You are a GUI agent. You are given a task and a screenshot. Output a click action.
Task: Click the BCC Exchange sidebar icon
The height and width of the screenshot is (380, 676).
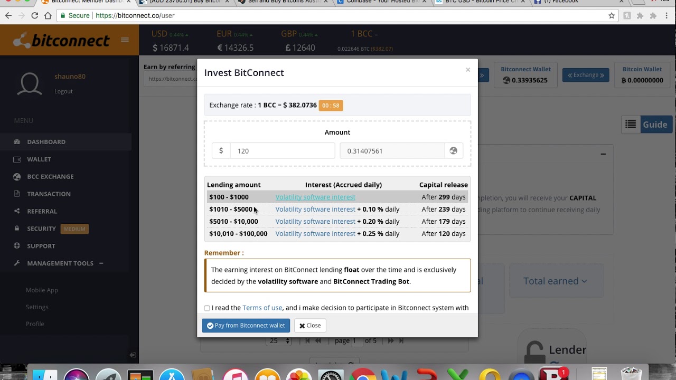pyautogui.click(x=17, y=176)
